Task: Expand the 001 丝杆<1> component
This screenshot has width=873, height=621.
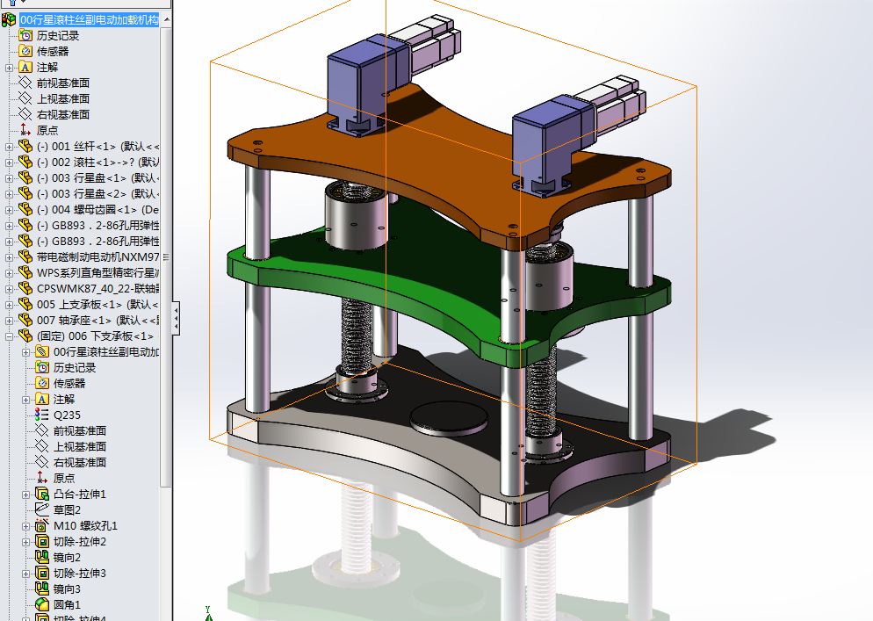Action: 9,147
